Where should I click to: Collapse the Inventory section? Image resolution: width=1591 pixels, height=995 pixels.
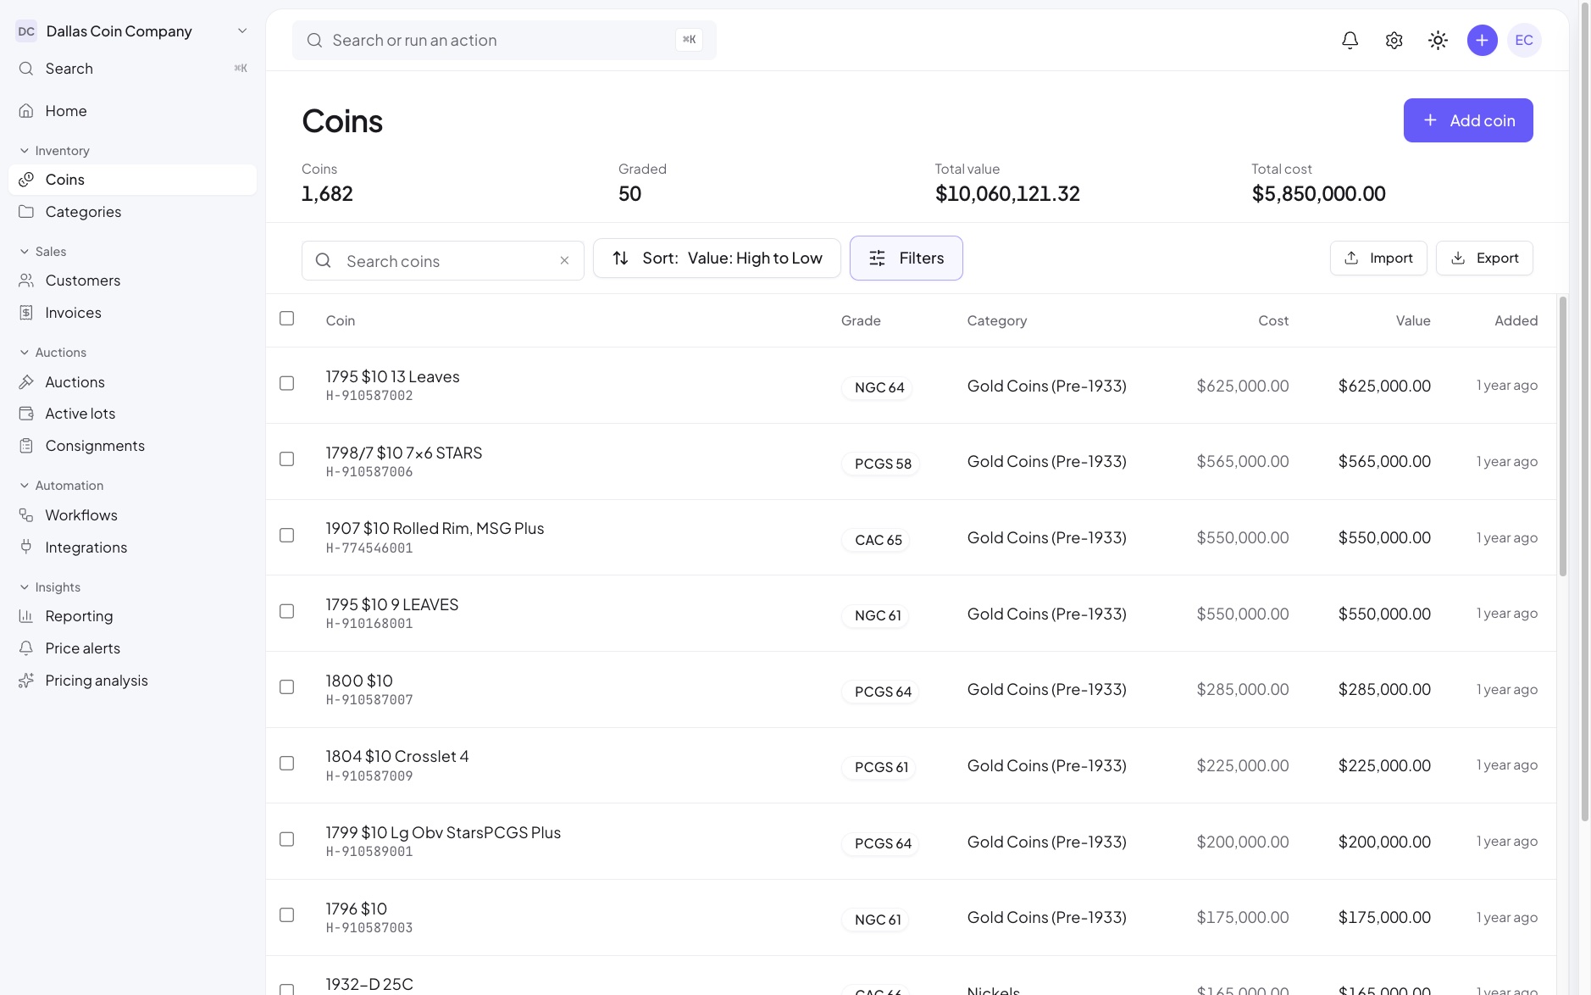tap(54, 151)
